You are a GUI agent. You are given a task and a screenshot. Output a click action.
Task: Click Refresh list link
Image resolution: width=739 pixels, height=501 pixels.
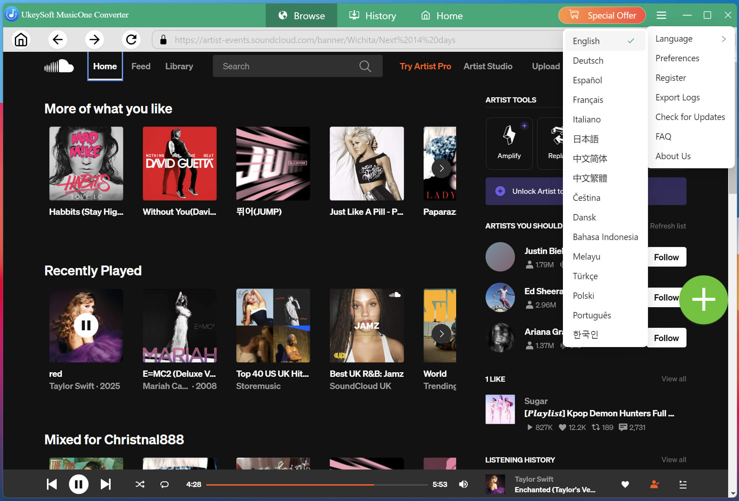[668, 226]
